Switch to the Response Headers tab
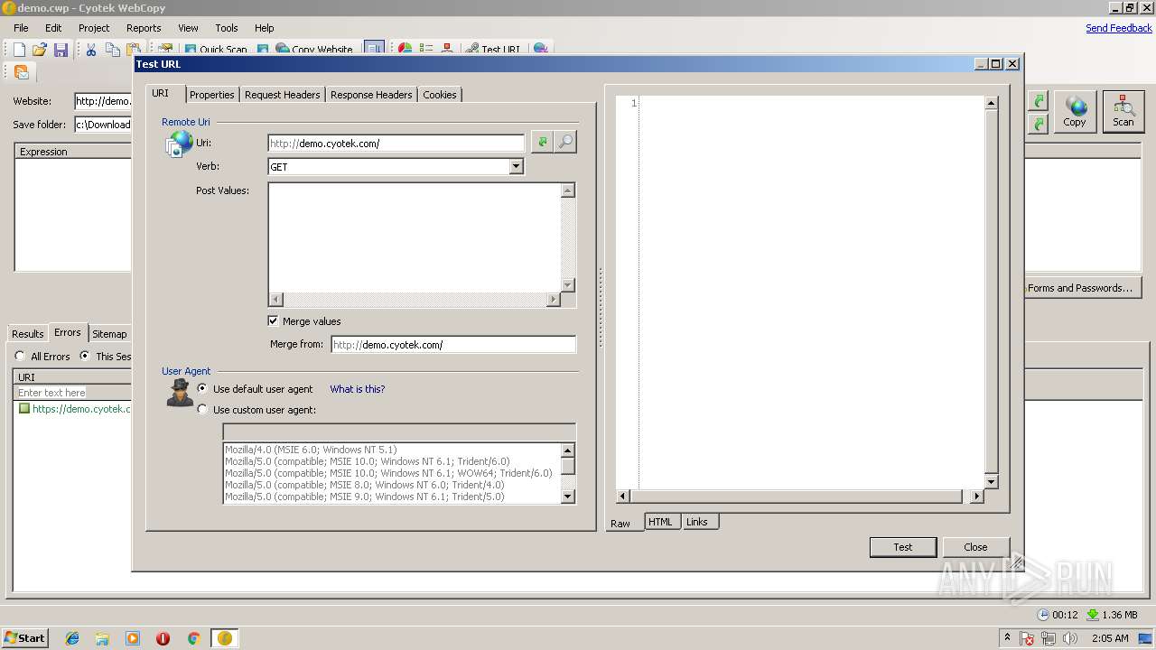Screen dimensions: 1156x650 pyautogui.click(x=371, y=95)
